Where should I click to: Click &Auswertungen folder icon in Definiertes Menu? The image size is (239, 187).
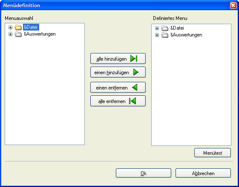pyautogui.click(x=165, y=35)
